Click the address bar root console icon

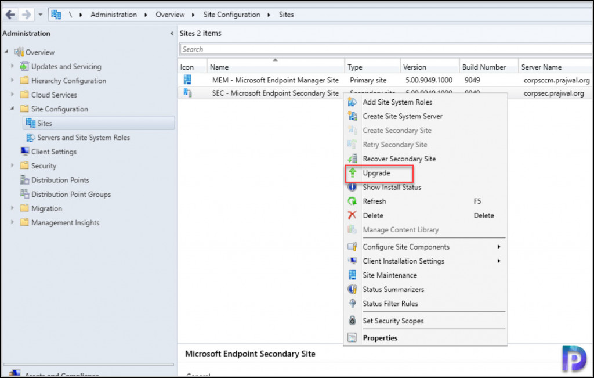[x=56, y=15]
